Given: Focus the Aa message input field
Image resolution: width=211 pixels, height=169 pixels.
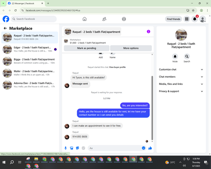Looking at the screenshot, I should click(115, 148).
